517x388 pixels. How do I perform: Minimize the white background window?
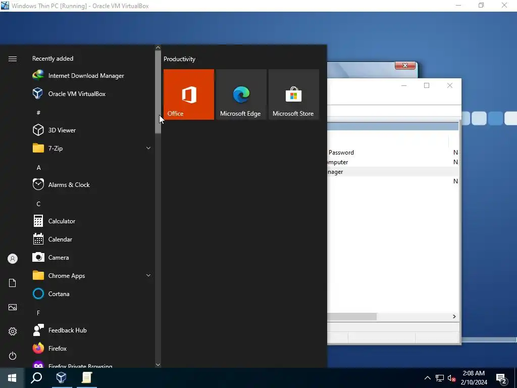click(404, 85)
